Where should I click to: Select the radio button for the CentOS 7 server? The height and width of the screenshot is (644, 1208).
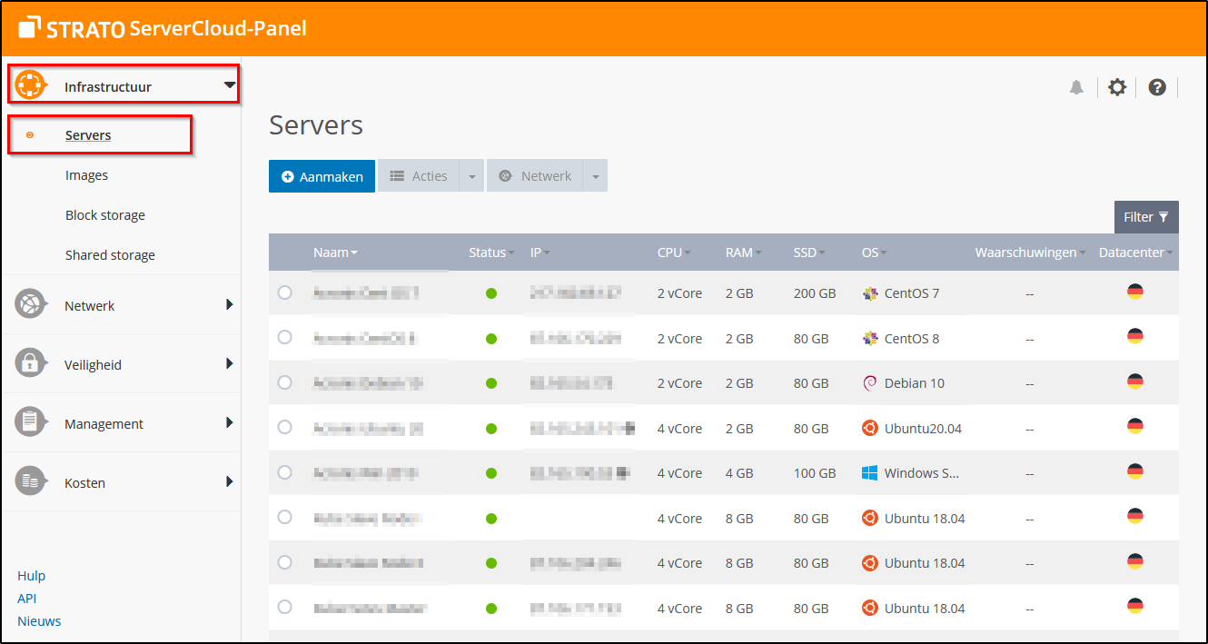point(284,293)
